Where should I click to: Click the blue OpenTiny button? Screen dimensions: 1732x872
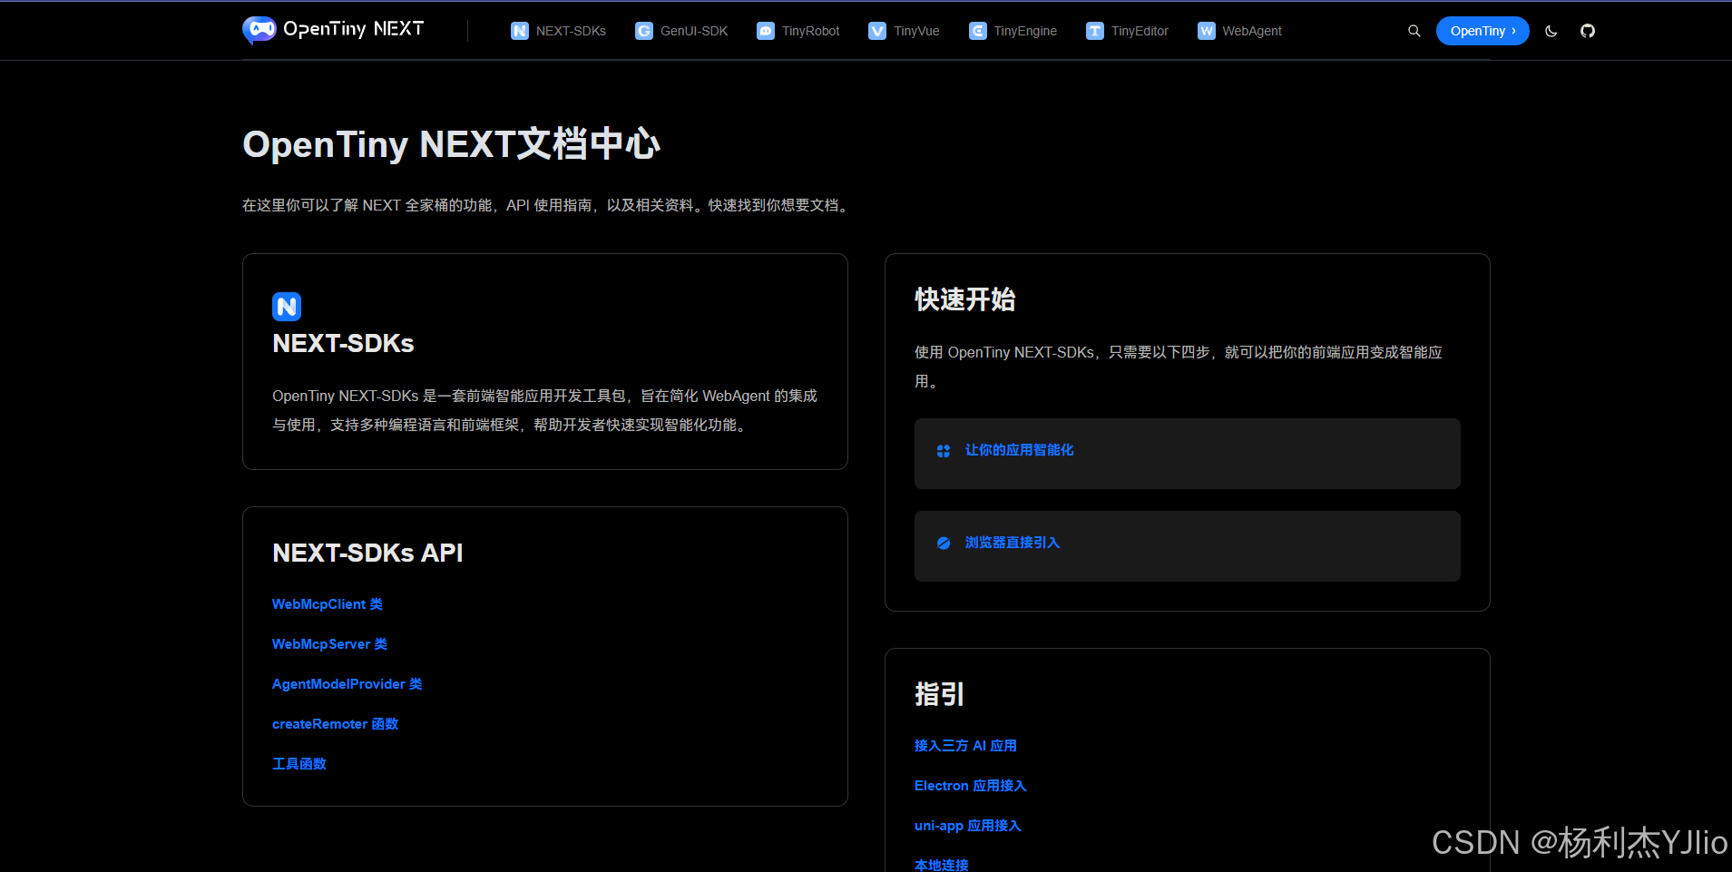pyautogui.click(x=1482, y=31)
